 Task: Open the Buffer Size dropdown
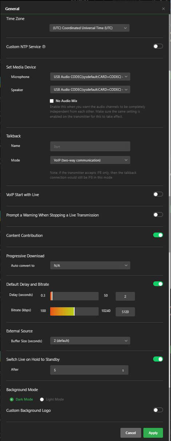90,341
